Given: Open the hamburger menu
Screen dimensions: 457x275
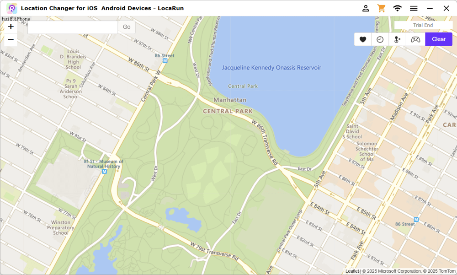Looking at the screenshot, I should 414,8.
